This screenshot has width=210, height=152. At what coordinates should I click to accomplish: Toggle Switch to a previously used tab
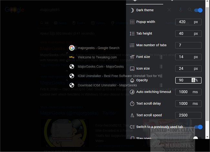pos(198,127)
